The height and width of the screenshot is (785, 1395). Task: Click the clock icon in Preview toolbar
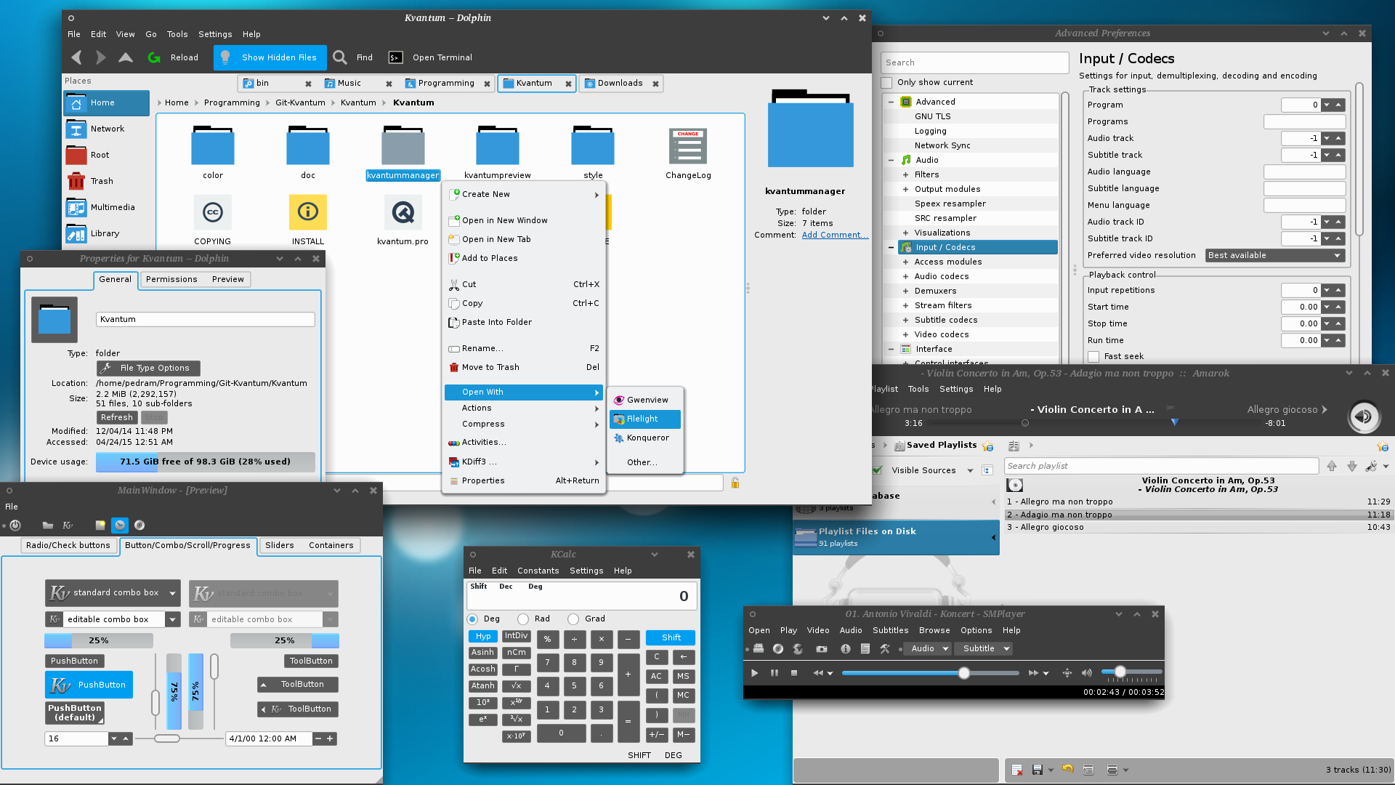point(120,525)
